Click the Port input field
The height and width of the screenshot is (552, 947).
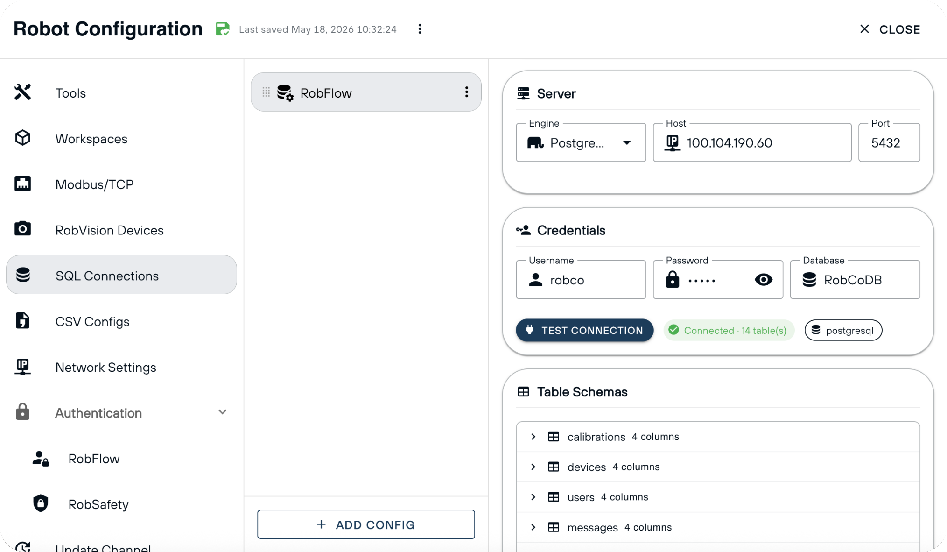click(889, 142)
